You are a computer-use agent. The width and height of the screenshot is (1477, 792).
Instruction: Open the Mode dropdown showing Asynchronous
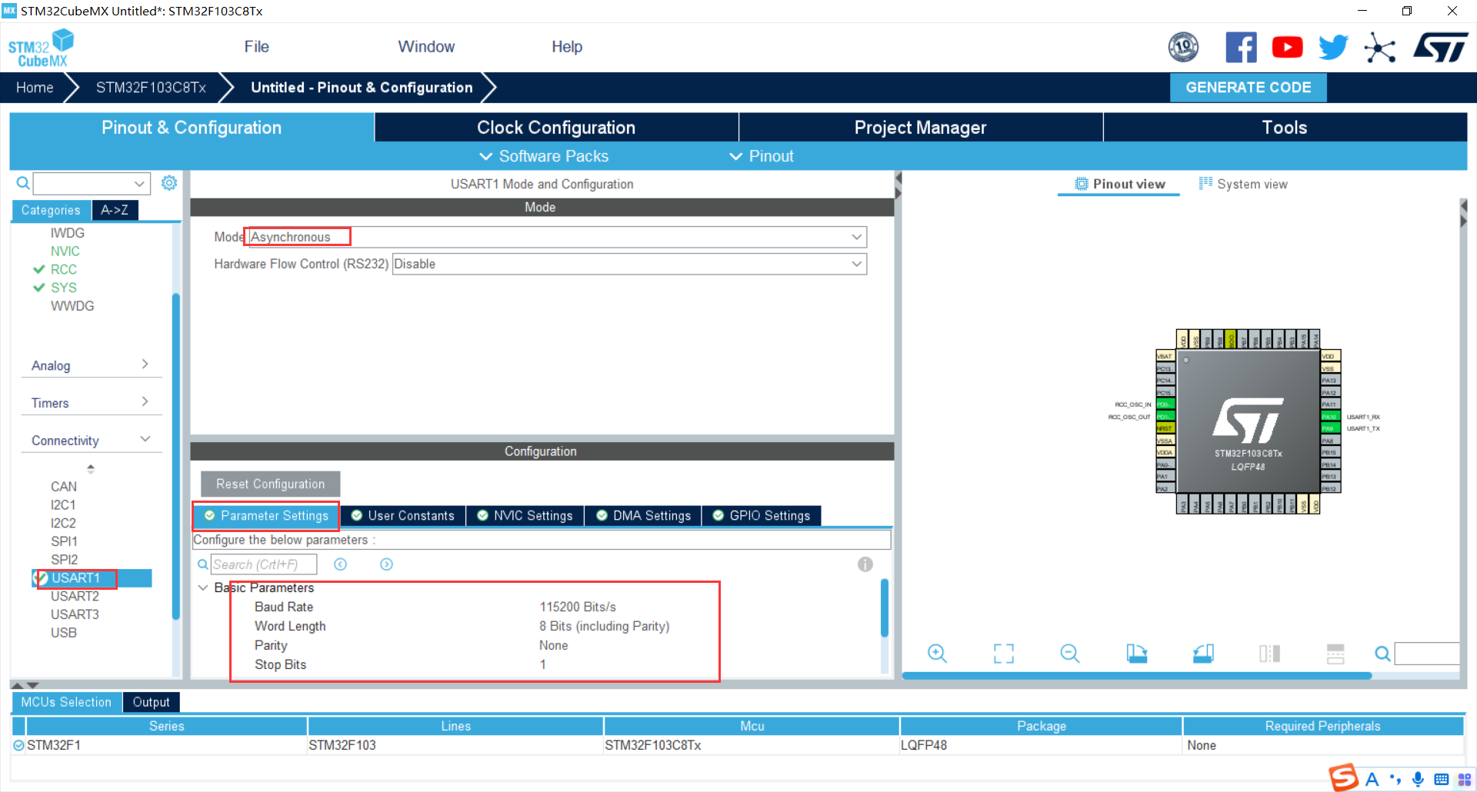pos(558,237)
